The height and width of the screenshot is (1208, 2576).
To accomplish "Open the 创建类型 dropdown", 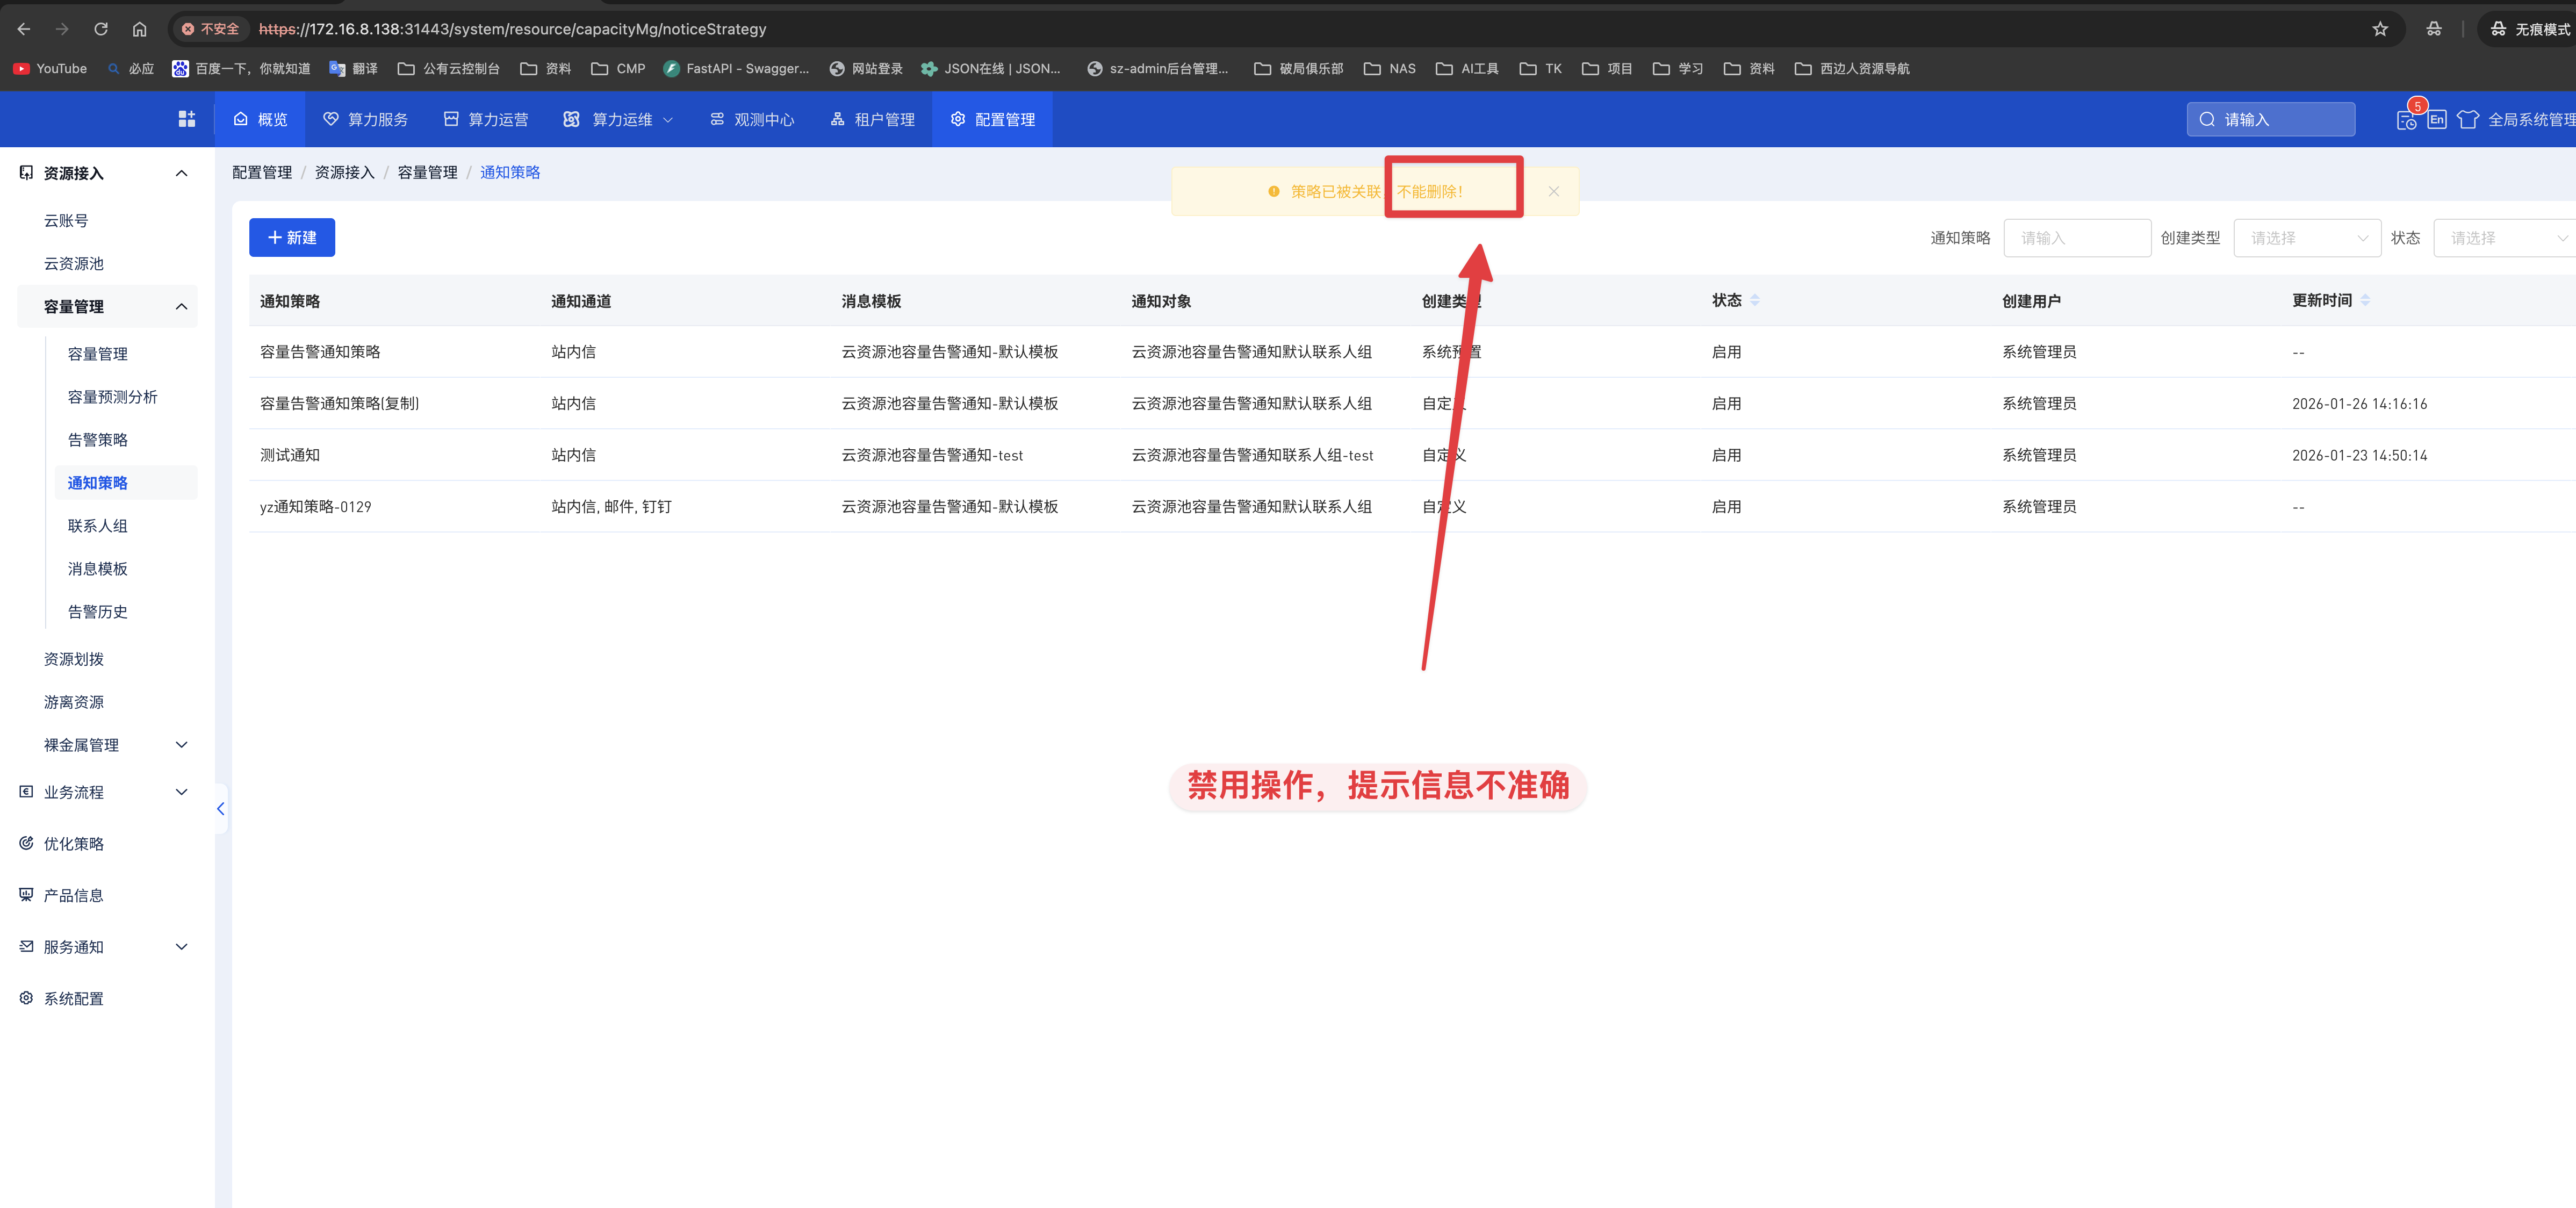I will (x=2307, y=238).
